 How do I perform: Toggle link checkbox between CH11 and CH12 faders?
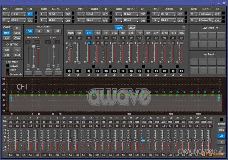(177, 66)
